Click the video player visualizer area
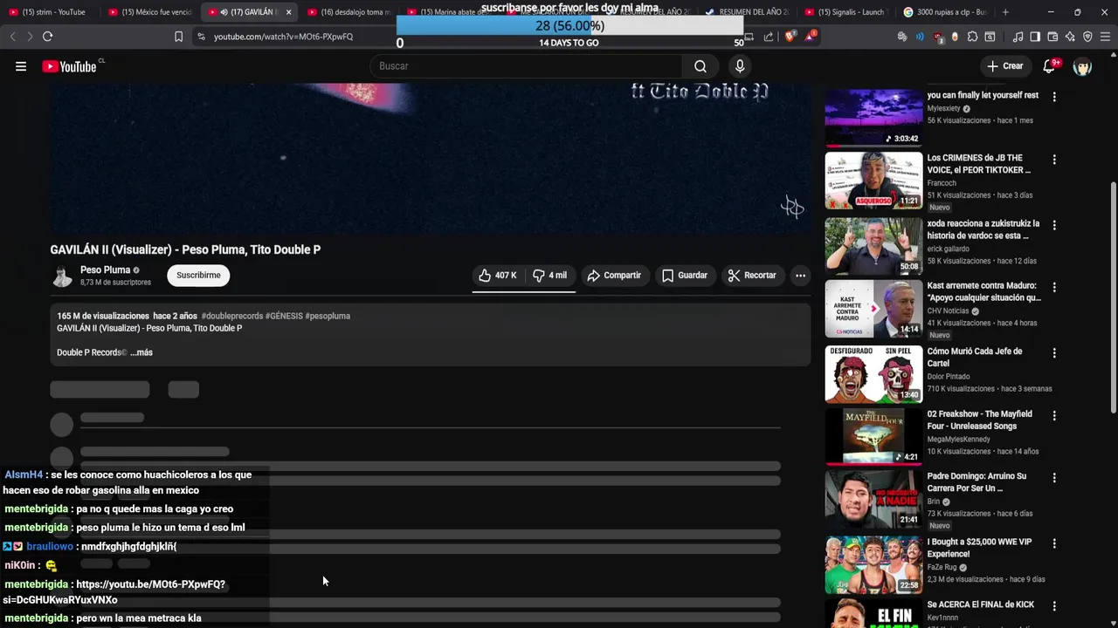The image size is (1118, 628). (x=431, y=158)
